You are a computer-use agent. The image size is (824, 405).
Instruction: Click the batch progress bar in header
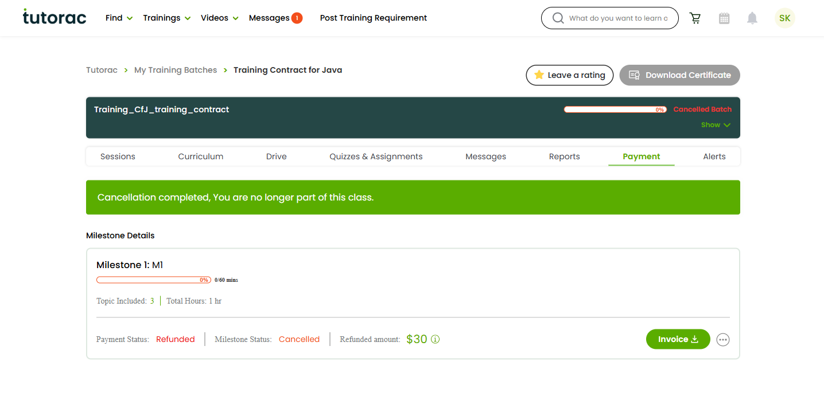click(615, 109)
